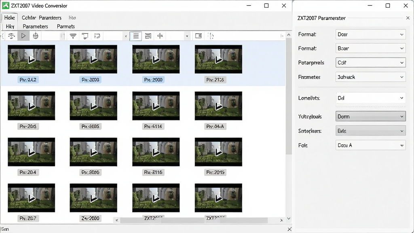The image size is (414, 233).
Task: Close the ZXT2007 Paramerster panel with its X
Action: 408,18
